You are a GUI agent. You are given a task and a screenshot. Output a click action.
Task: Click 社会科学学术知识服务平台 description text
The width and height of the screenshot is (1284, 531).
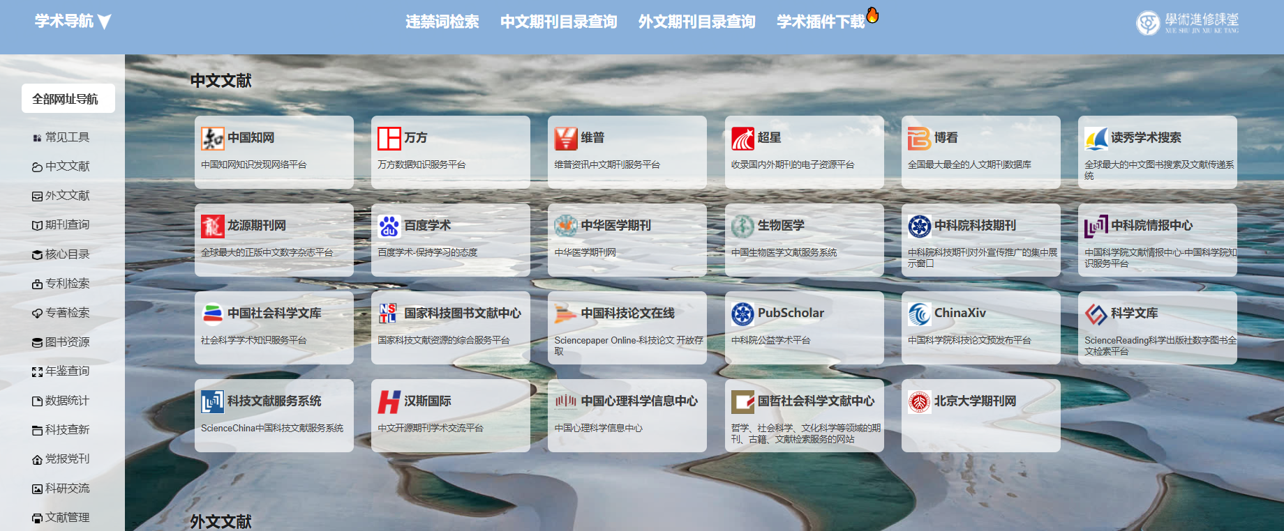point(254,341)
